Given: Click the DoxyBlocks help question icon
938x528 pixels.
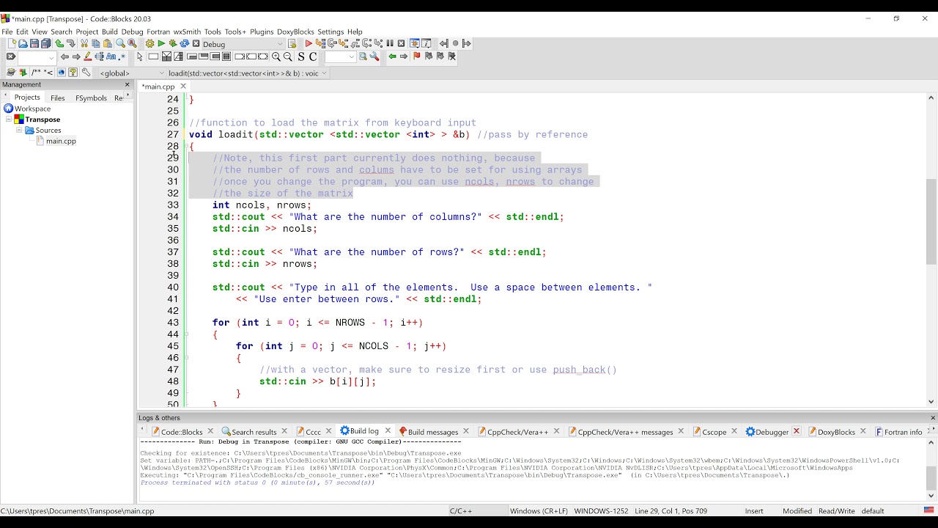Looking at the screenshot, I should 73,73.
